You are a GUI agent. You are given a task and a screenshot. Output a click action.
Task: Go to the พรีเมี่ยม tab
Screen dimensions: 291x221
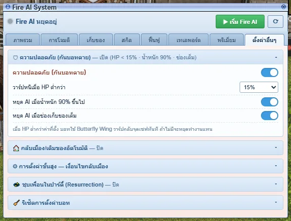(226, 40)
